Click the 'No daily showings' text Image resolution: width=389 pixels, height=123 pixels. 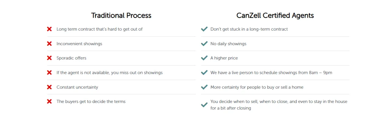click(x=228, y=44)
